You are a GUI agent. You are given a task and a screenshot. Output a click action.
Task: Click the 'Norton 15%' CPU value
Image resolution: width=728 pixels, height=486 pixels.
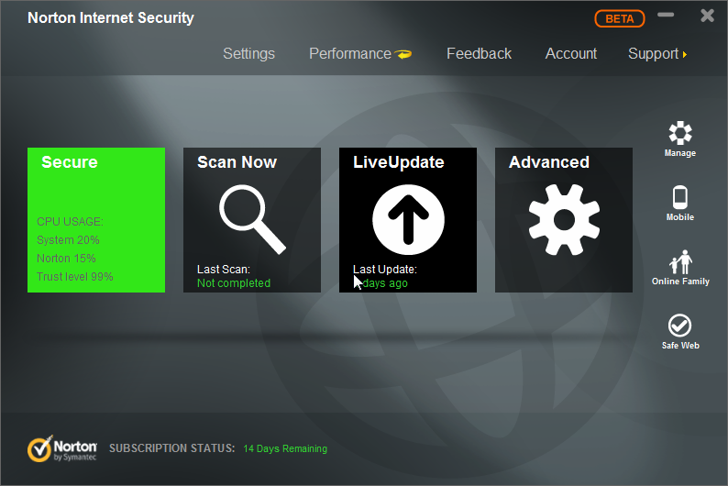(66, 258)
